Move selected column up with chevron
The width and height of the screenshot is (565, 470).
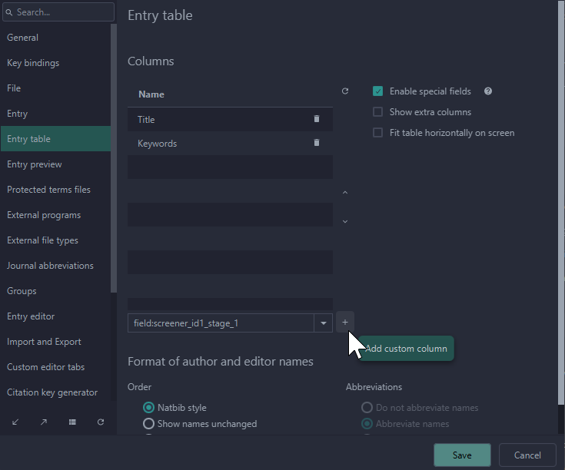(344, 193)
